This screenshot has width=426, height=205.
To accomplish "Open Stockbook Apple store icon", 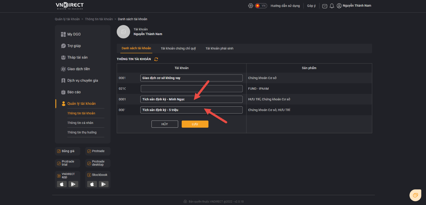I will click(92, 184).
